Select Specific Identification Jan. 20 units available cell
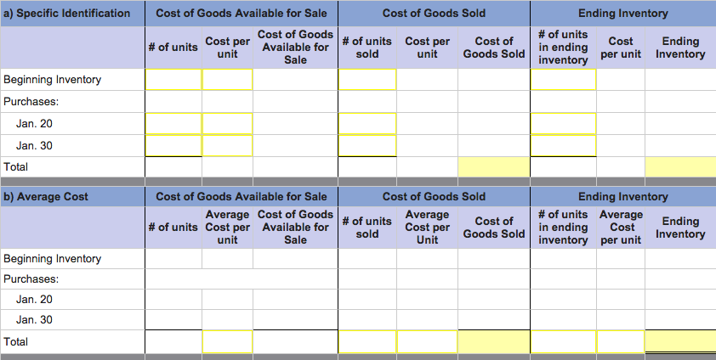This screenshot has width=716, height=360. coord(173,124)
